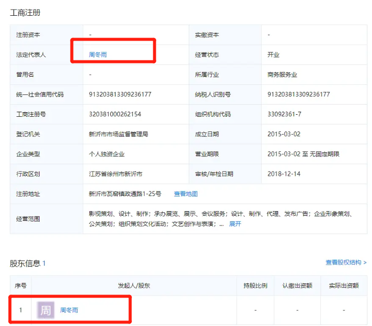The width and height of the screenshot is (372, 326).
Task: Open legal representative 周冬雨 link
Action: pyautogui.click(x=97, y=55)
